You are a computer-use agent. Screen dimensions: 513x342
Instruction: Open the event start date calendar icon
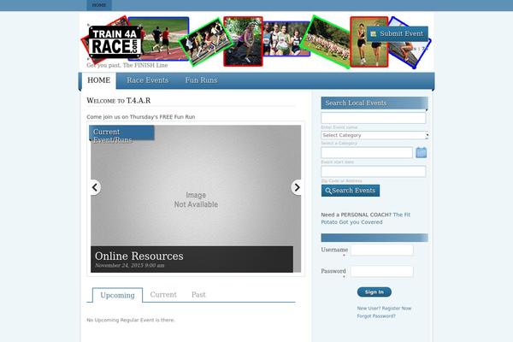[421, 152]
